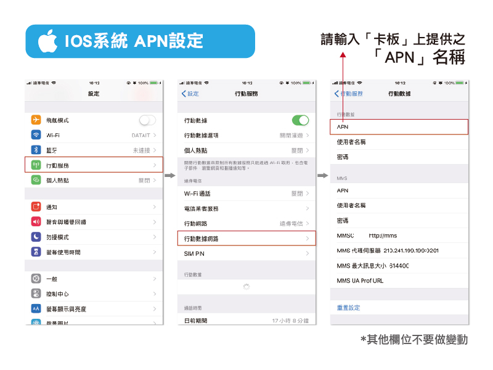The image size is (493, 370).
Task: Tap the green 行動服務 cellular icon
Action: 36,165
